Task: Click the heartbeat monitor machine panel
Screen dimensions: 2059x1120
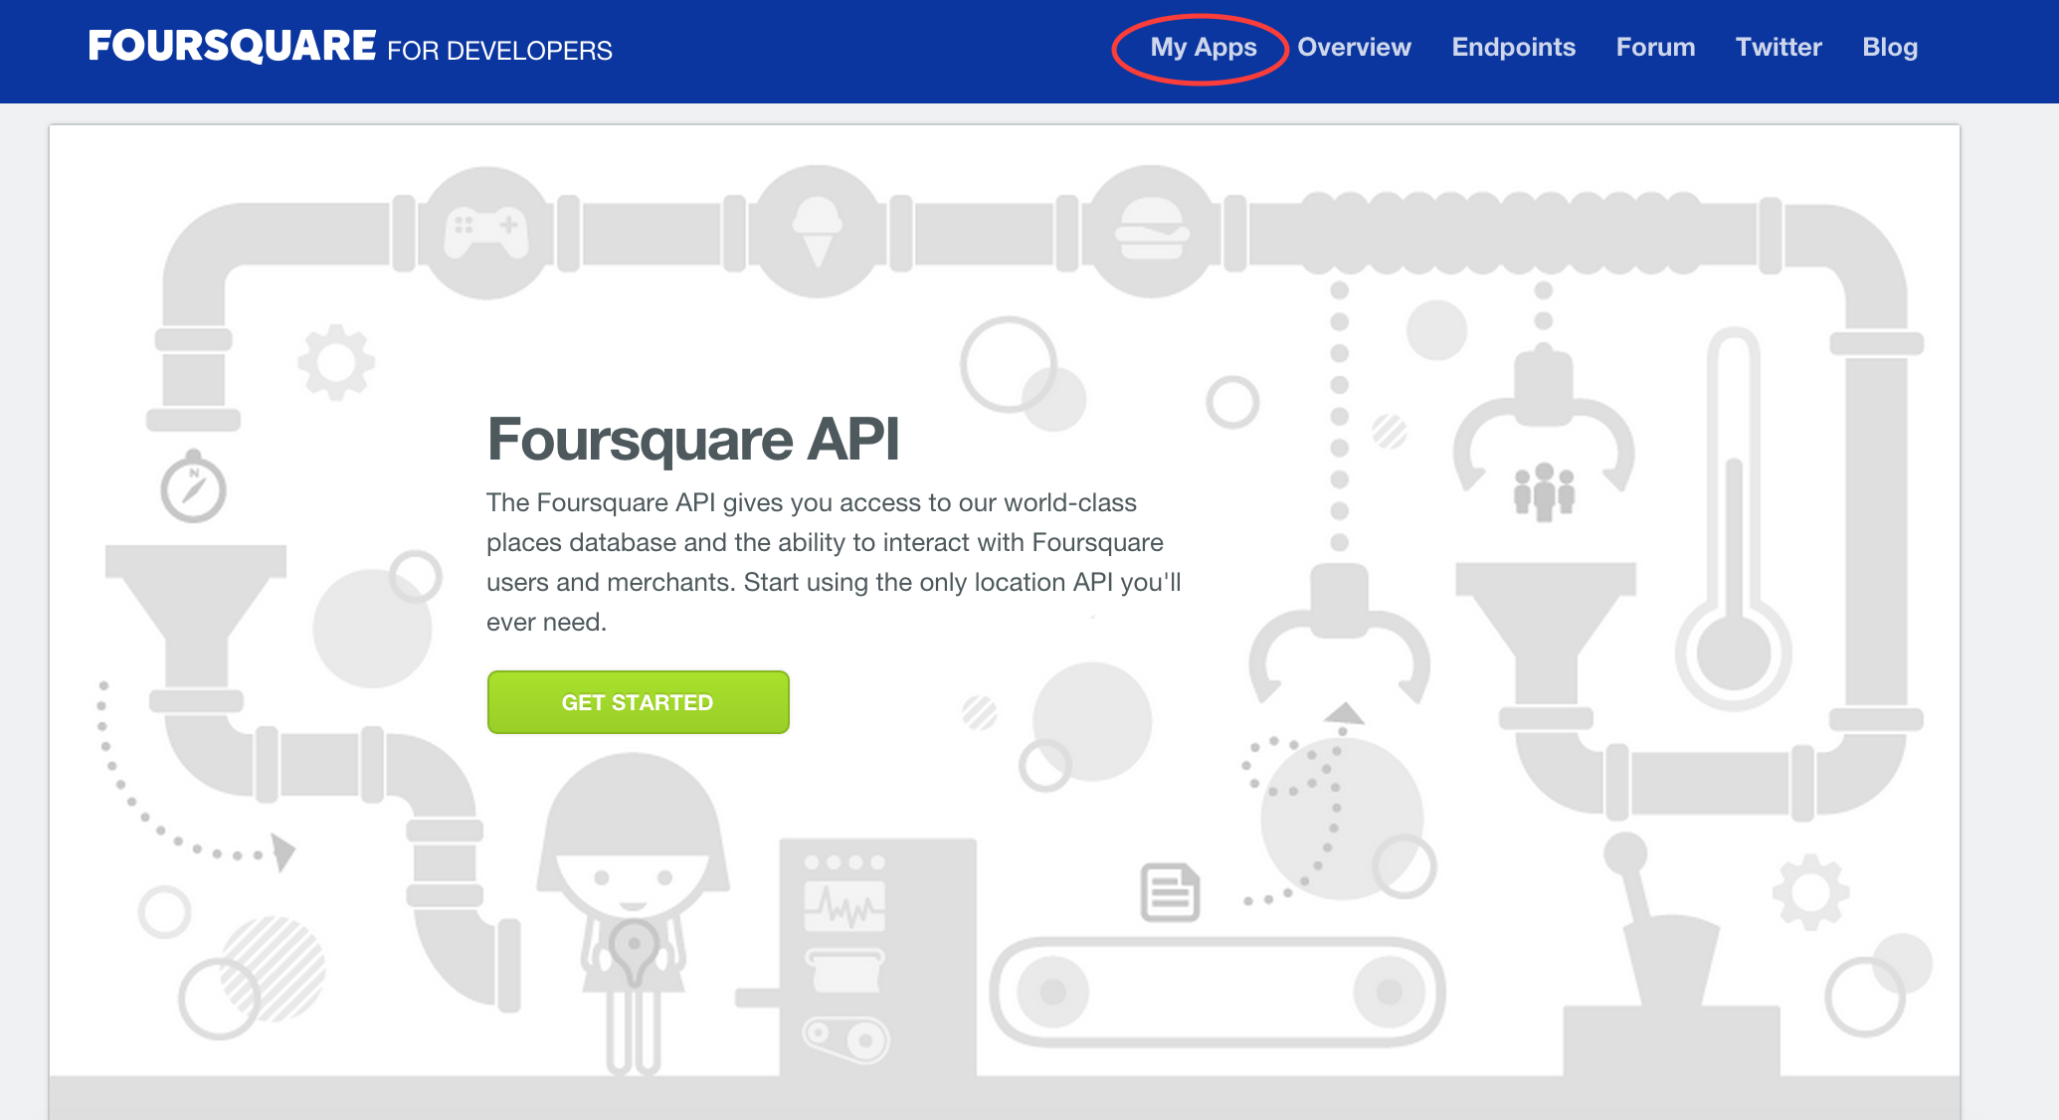Action: 843,905
